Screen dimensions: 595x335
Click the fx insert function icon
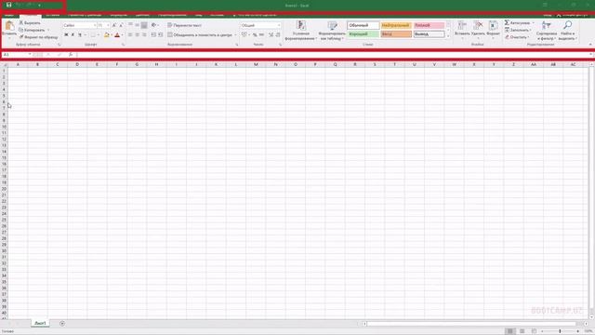tap(71, 55)
